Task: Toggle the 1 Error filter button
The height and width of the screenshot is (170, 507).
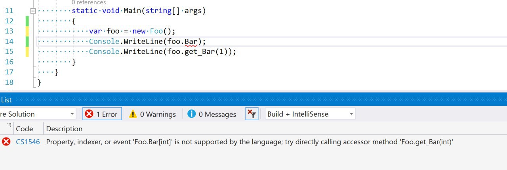Action: tap(102, 114)
